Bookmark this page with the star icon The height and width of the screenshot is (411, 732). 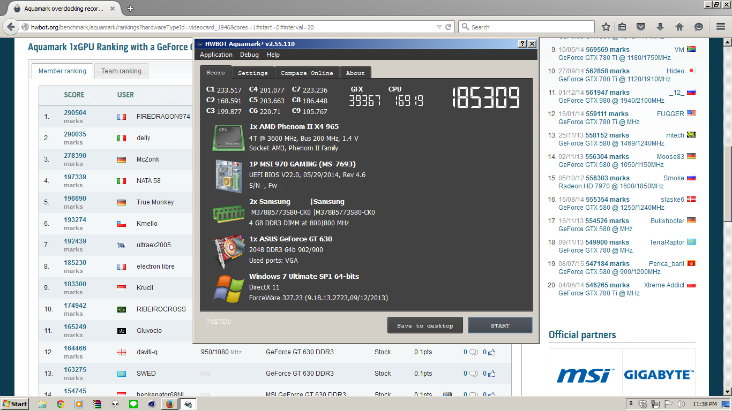pyautogui.click(x=606, y=27)
